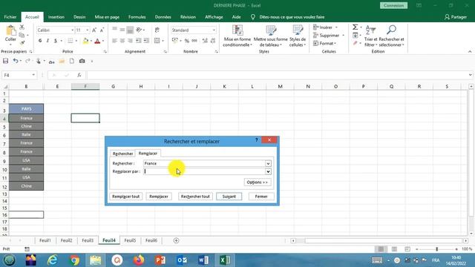The width and height of the screenshot is (475, 267).
Task: Open Mettre sous forme de tableau
Action: [x=270, y=36]
